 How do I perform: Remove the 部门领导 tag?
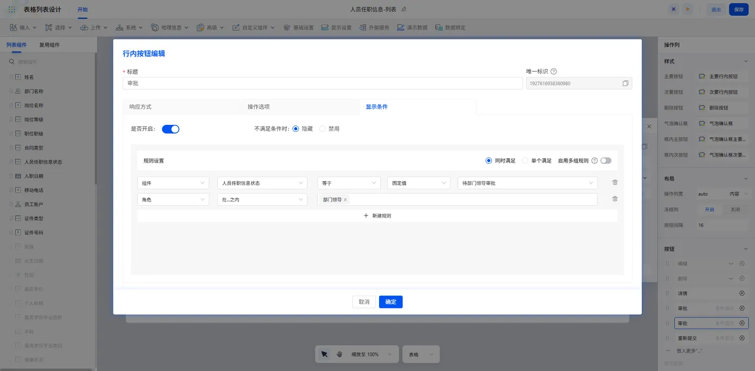click(x=345, y=200)
